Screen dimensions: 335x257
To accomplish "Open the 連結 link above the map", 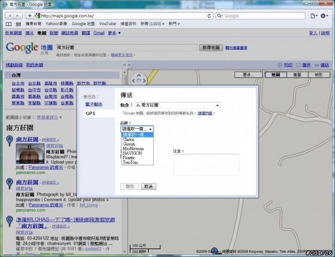I will point(325,65).
